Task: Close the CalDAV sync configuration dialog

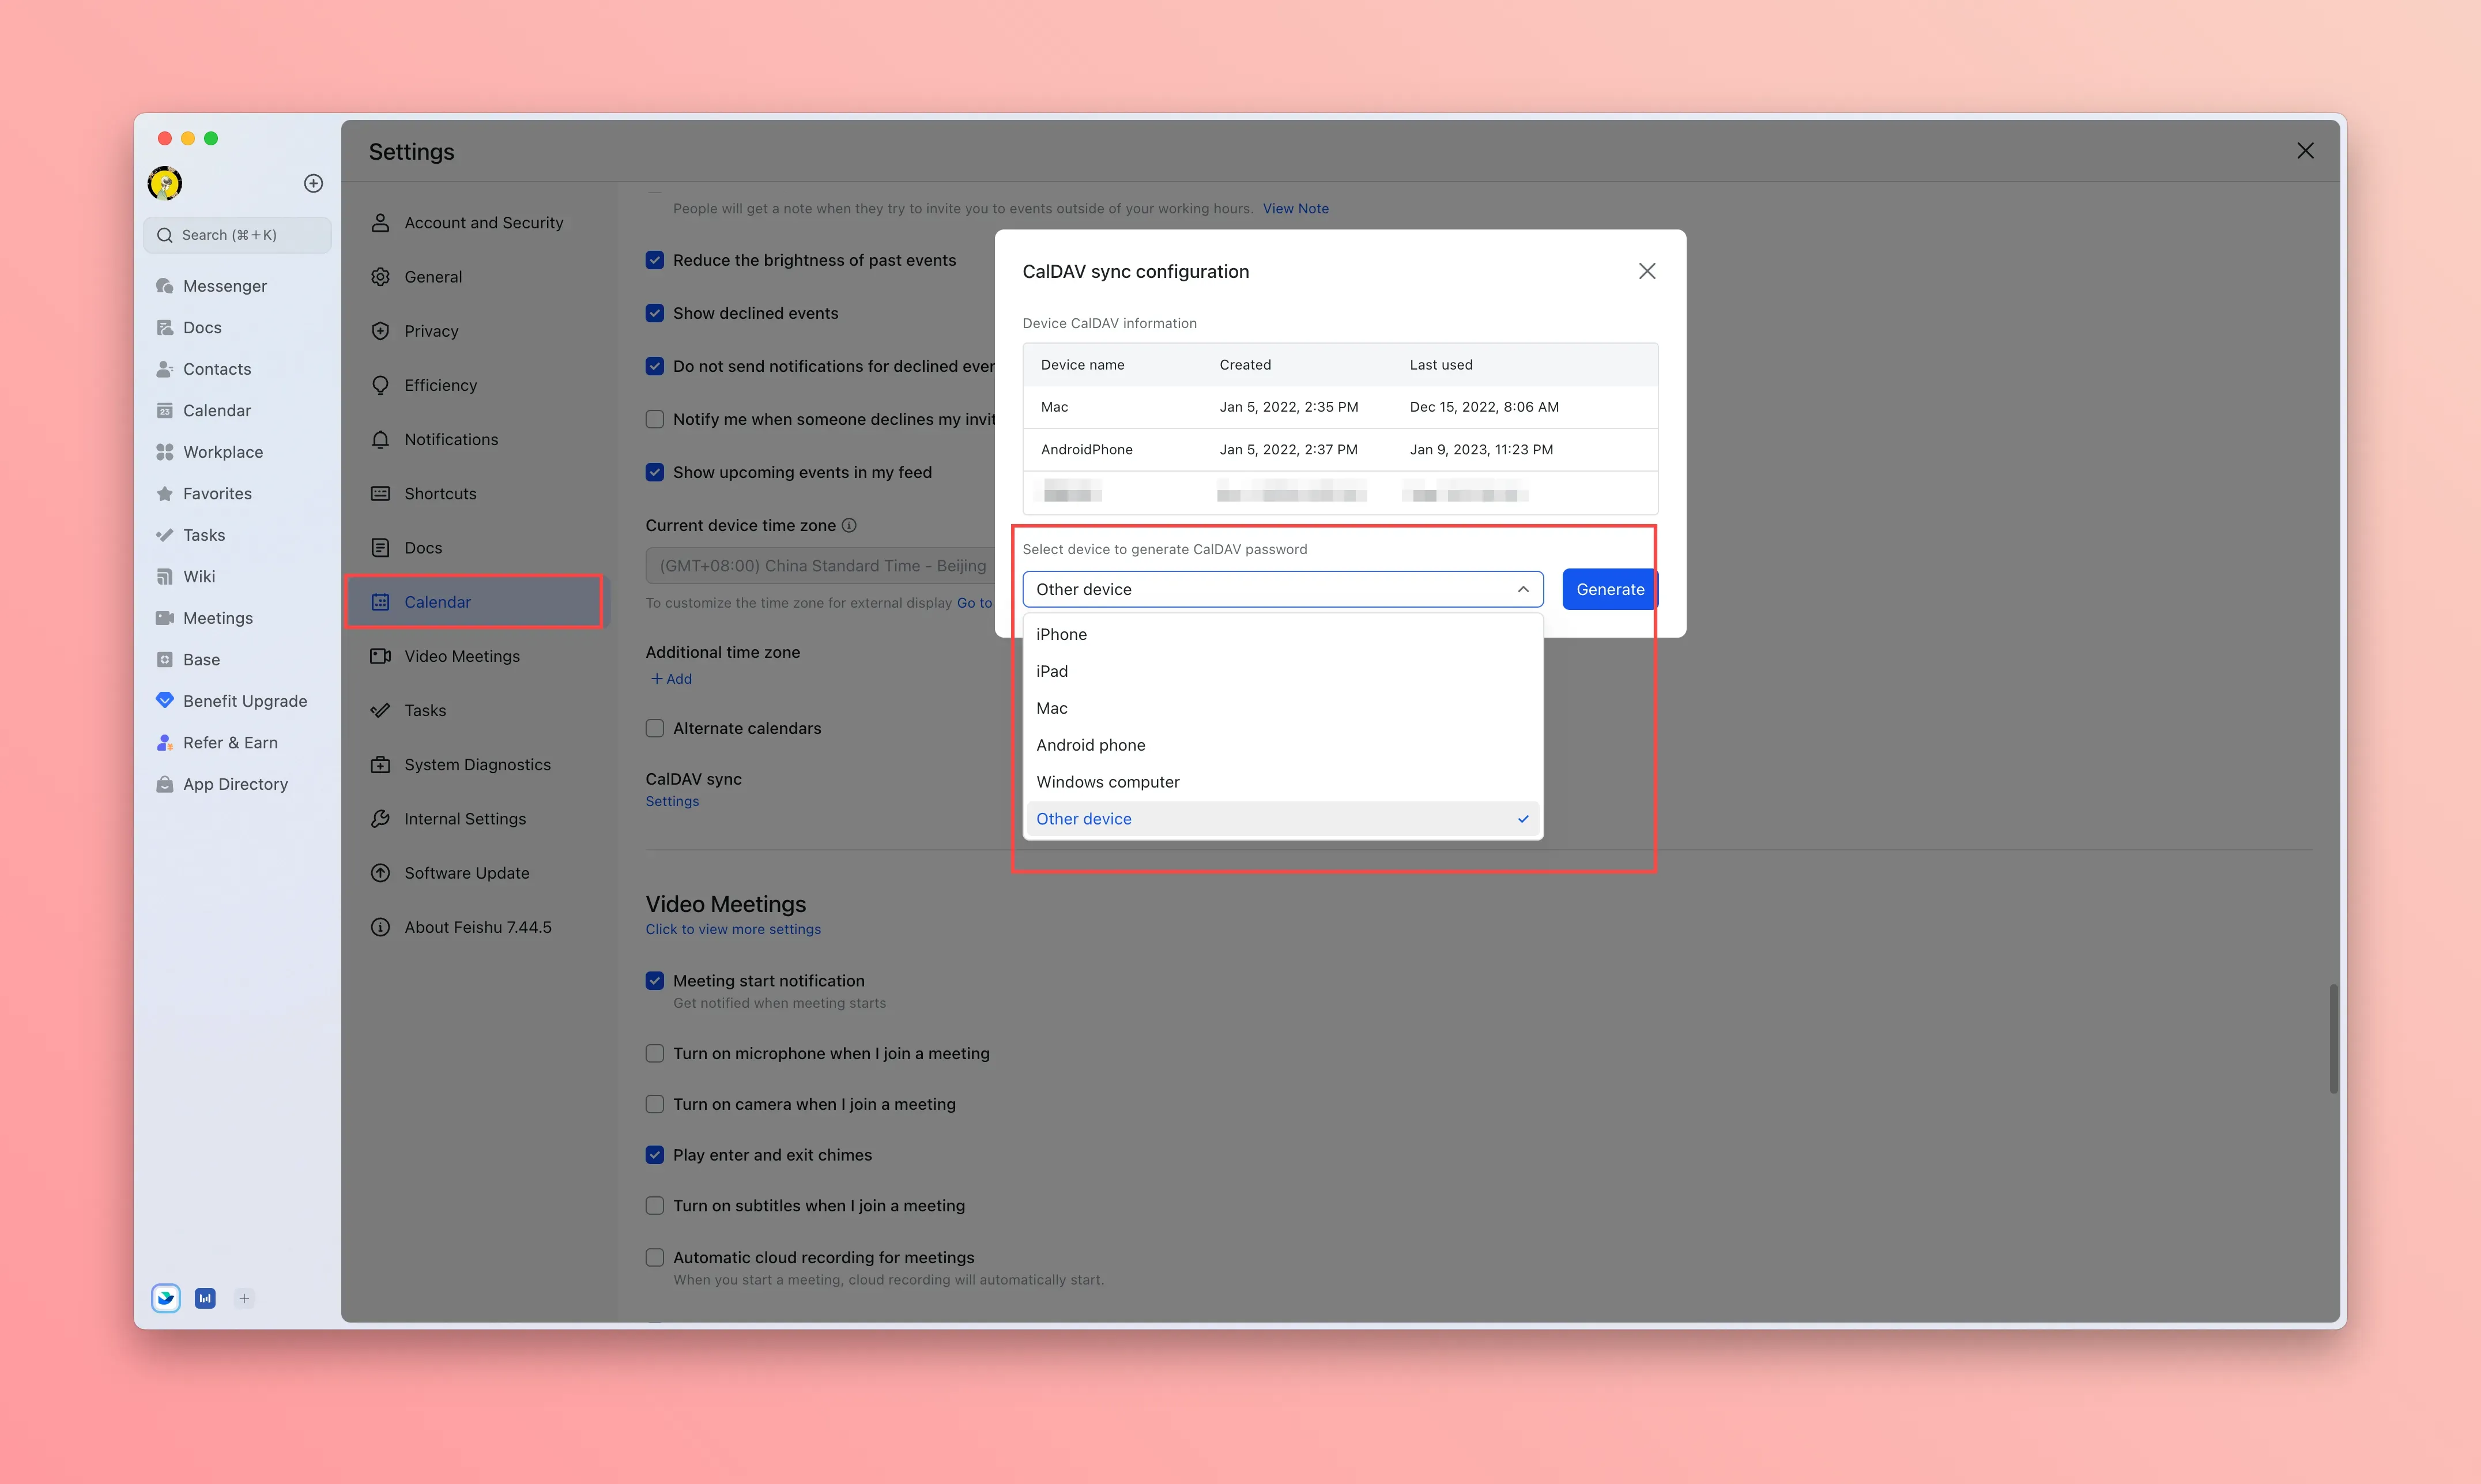Action: pos(1647,271)
